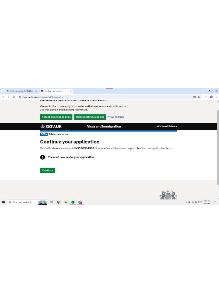Reject analytics cookies
Viewport: 219px width, 293px height.
(90, 117)
